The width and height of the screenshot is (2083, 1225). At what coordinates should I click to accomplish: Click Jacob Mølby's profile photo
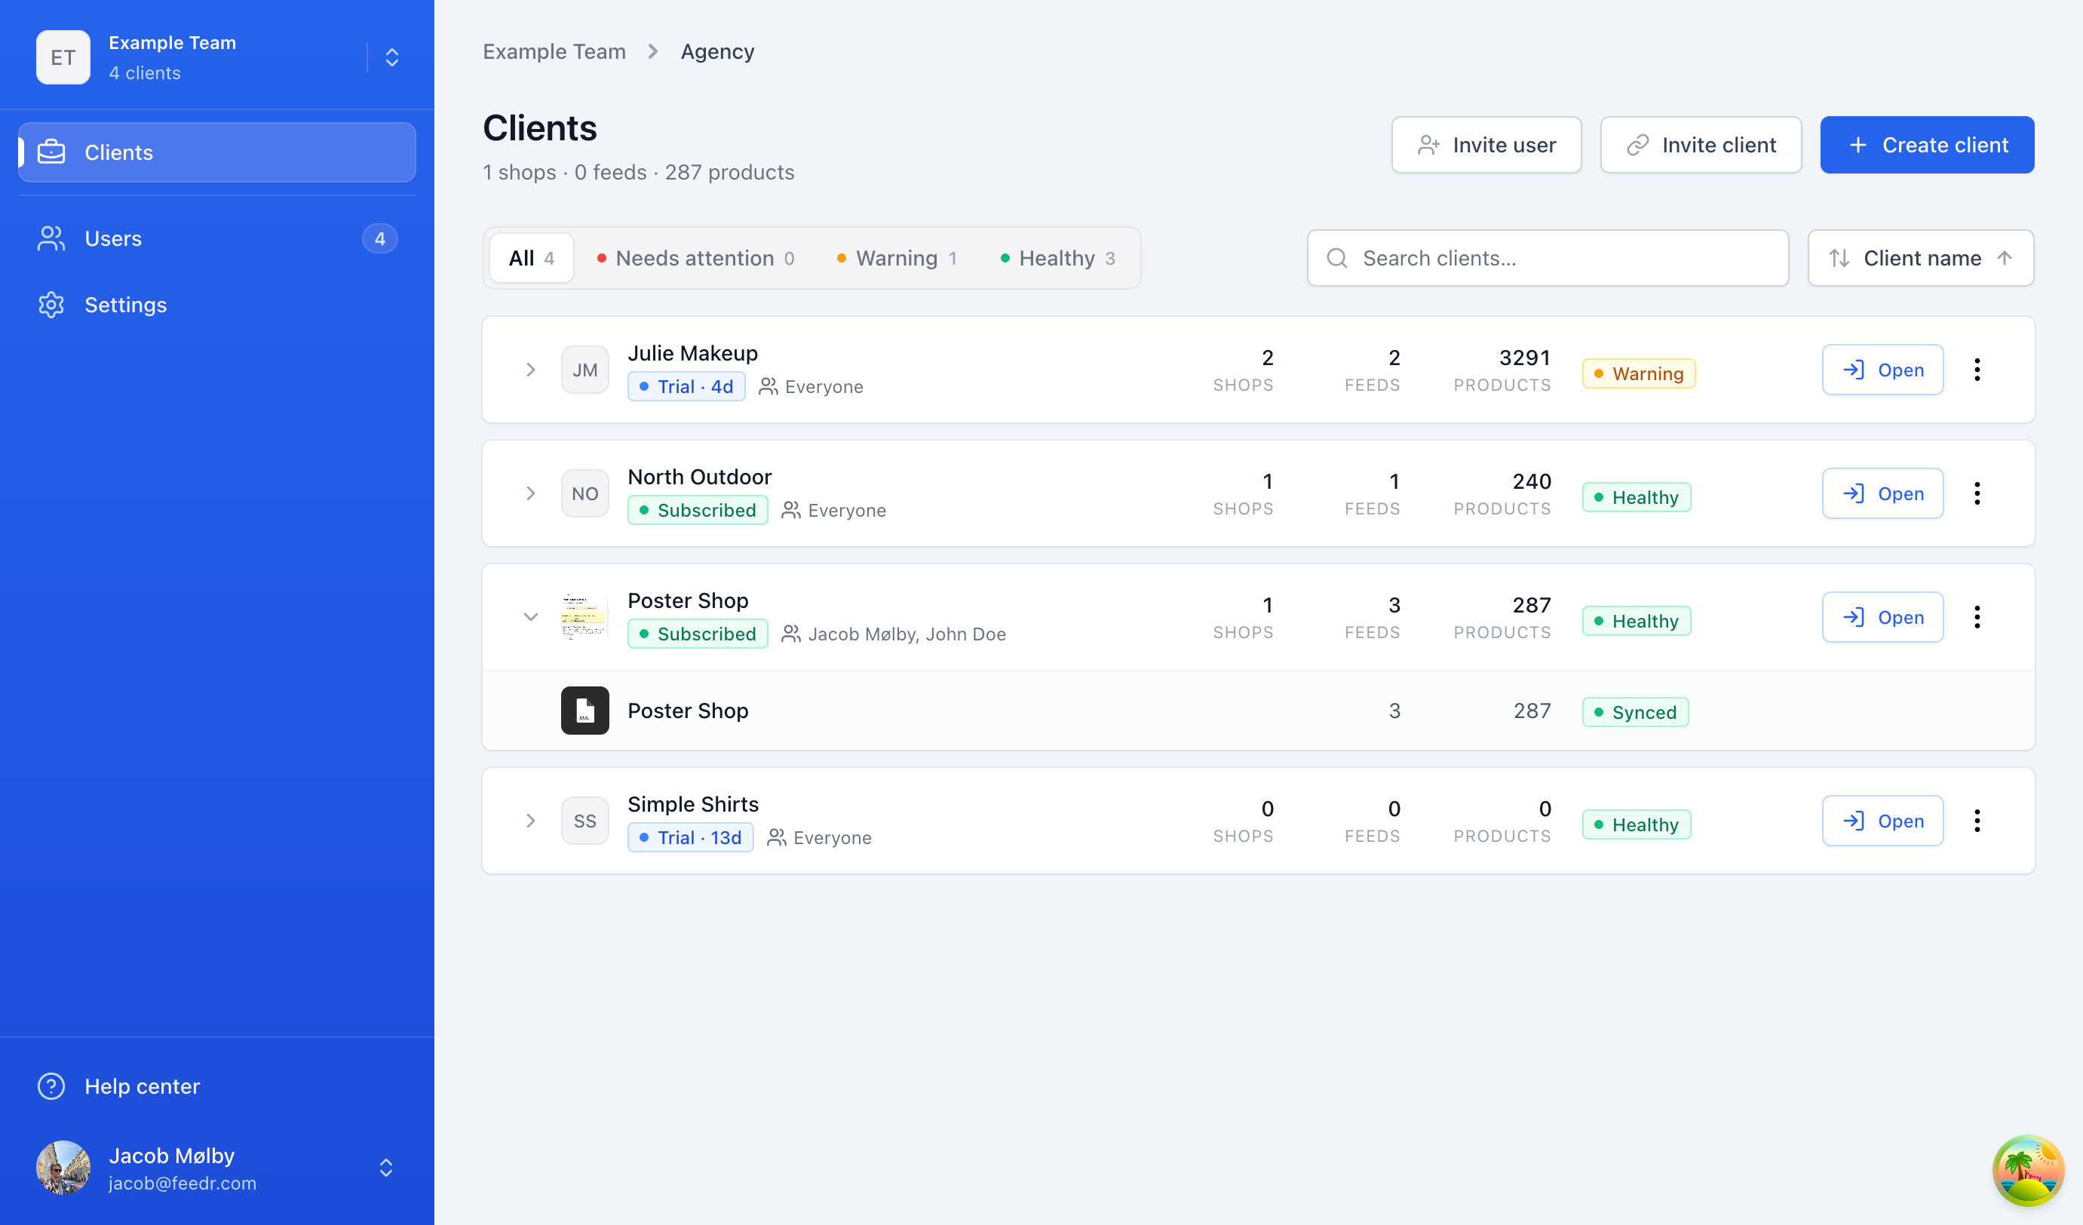point(63,1167)
